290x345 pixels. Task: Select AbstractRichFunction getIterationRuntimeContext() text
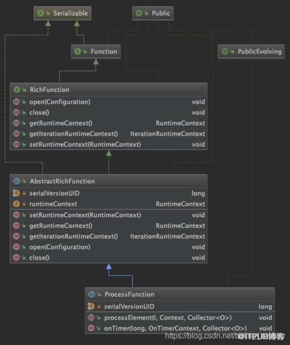(x=74, y=236)
